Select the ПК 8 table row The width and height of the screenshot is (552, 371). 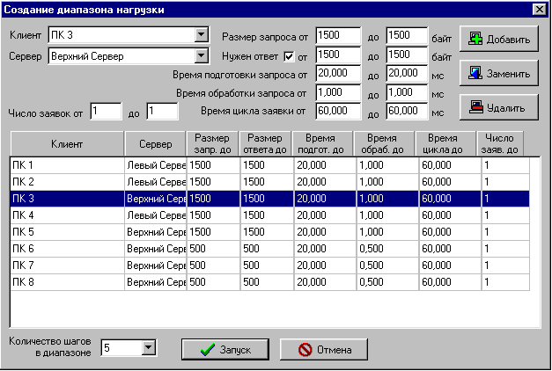point(67,282)
